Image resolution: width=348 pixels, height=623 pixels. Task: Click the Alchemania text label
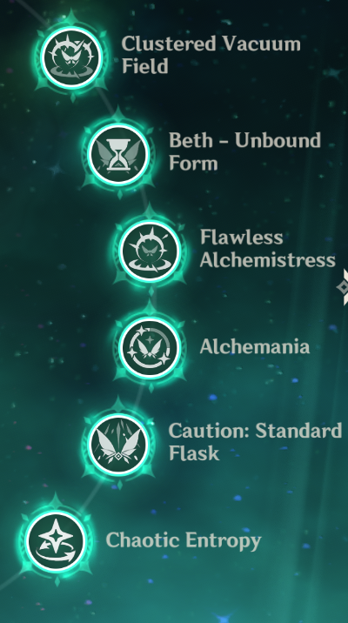click(x=255, y=347)
